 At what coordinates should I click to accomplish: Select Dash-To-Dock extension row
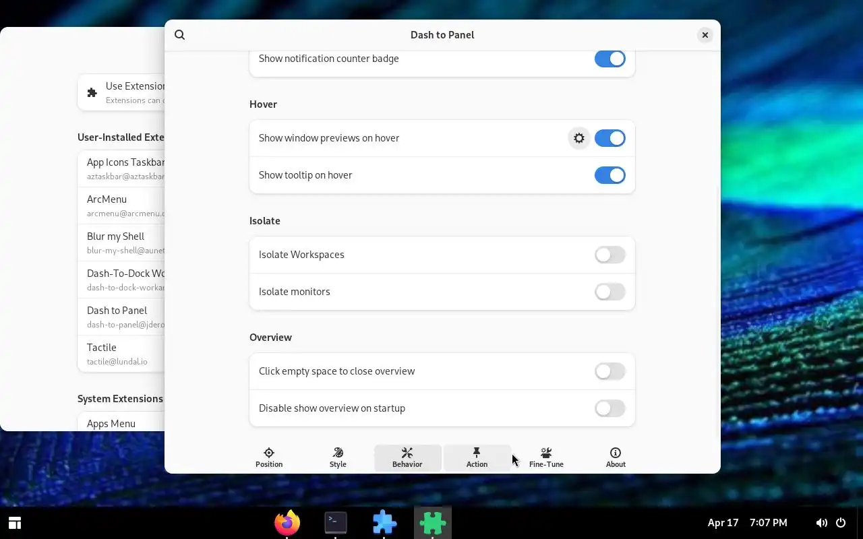(x=121, y=280)
